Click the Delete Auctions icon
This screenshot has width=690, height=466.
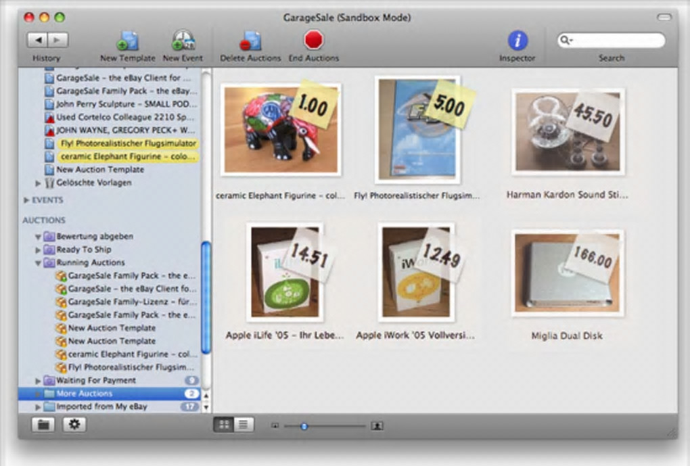click(x=250, y=41)
